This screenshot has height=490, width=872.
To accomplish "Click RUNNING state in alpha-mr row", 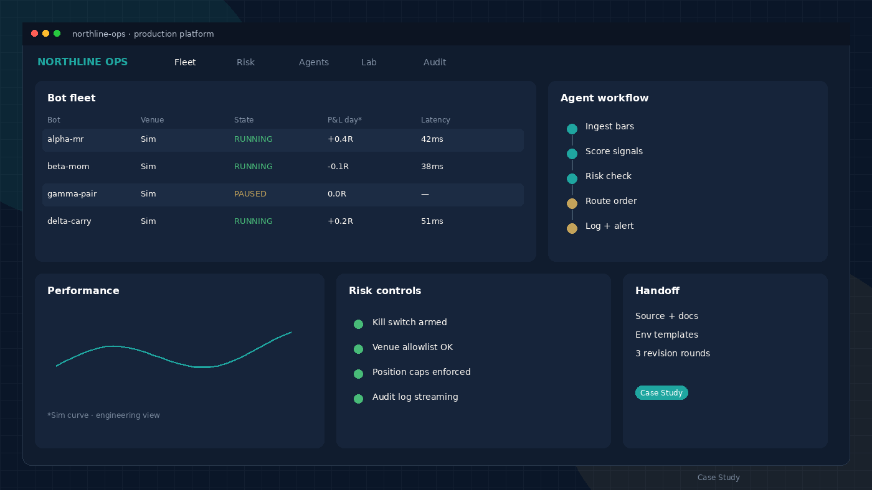I will [254, 139].
